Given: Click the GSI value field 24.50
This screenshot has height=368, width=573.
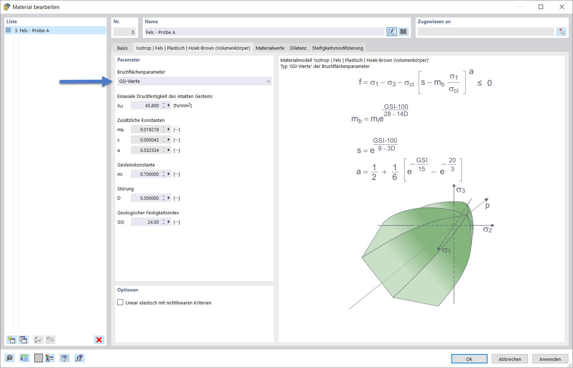Looking at the screenshot, I should 146,222.
